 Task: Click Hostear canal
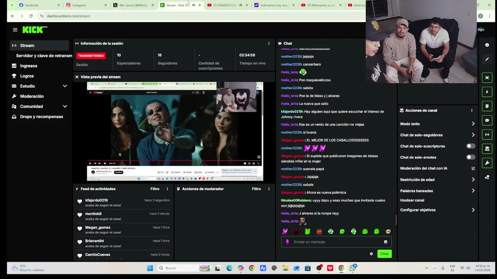[x=412, y=200]
